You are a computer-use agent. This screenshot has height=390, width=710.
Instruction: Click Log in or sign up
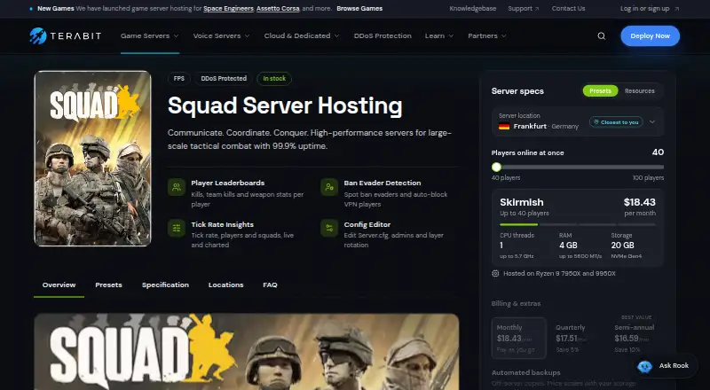645,9
